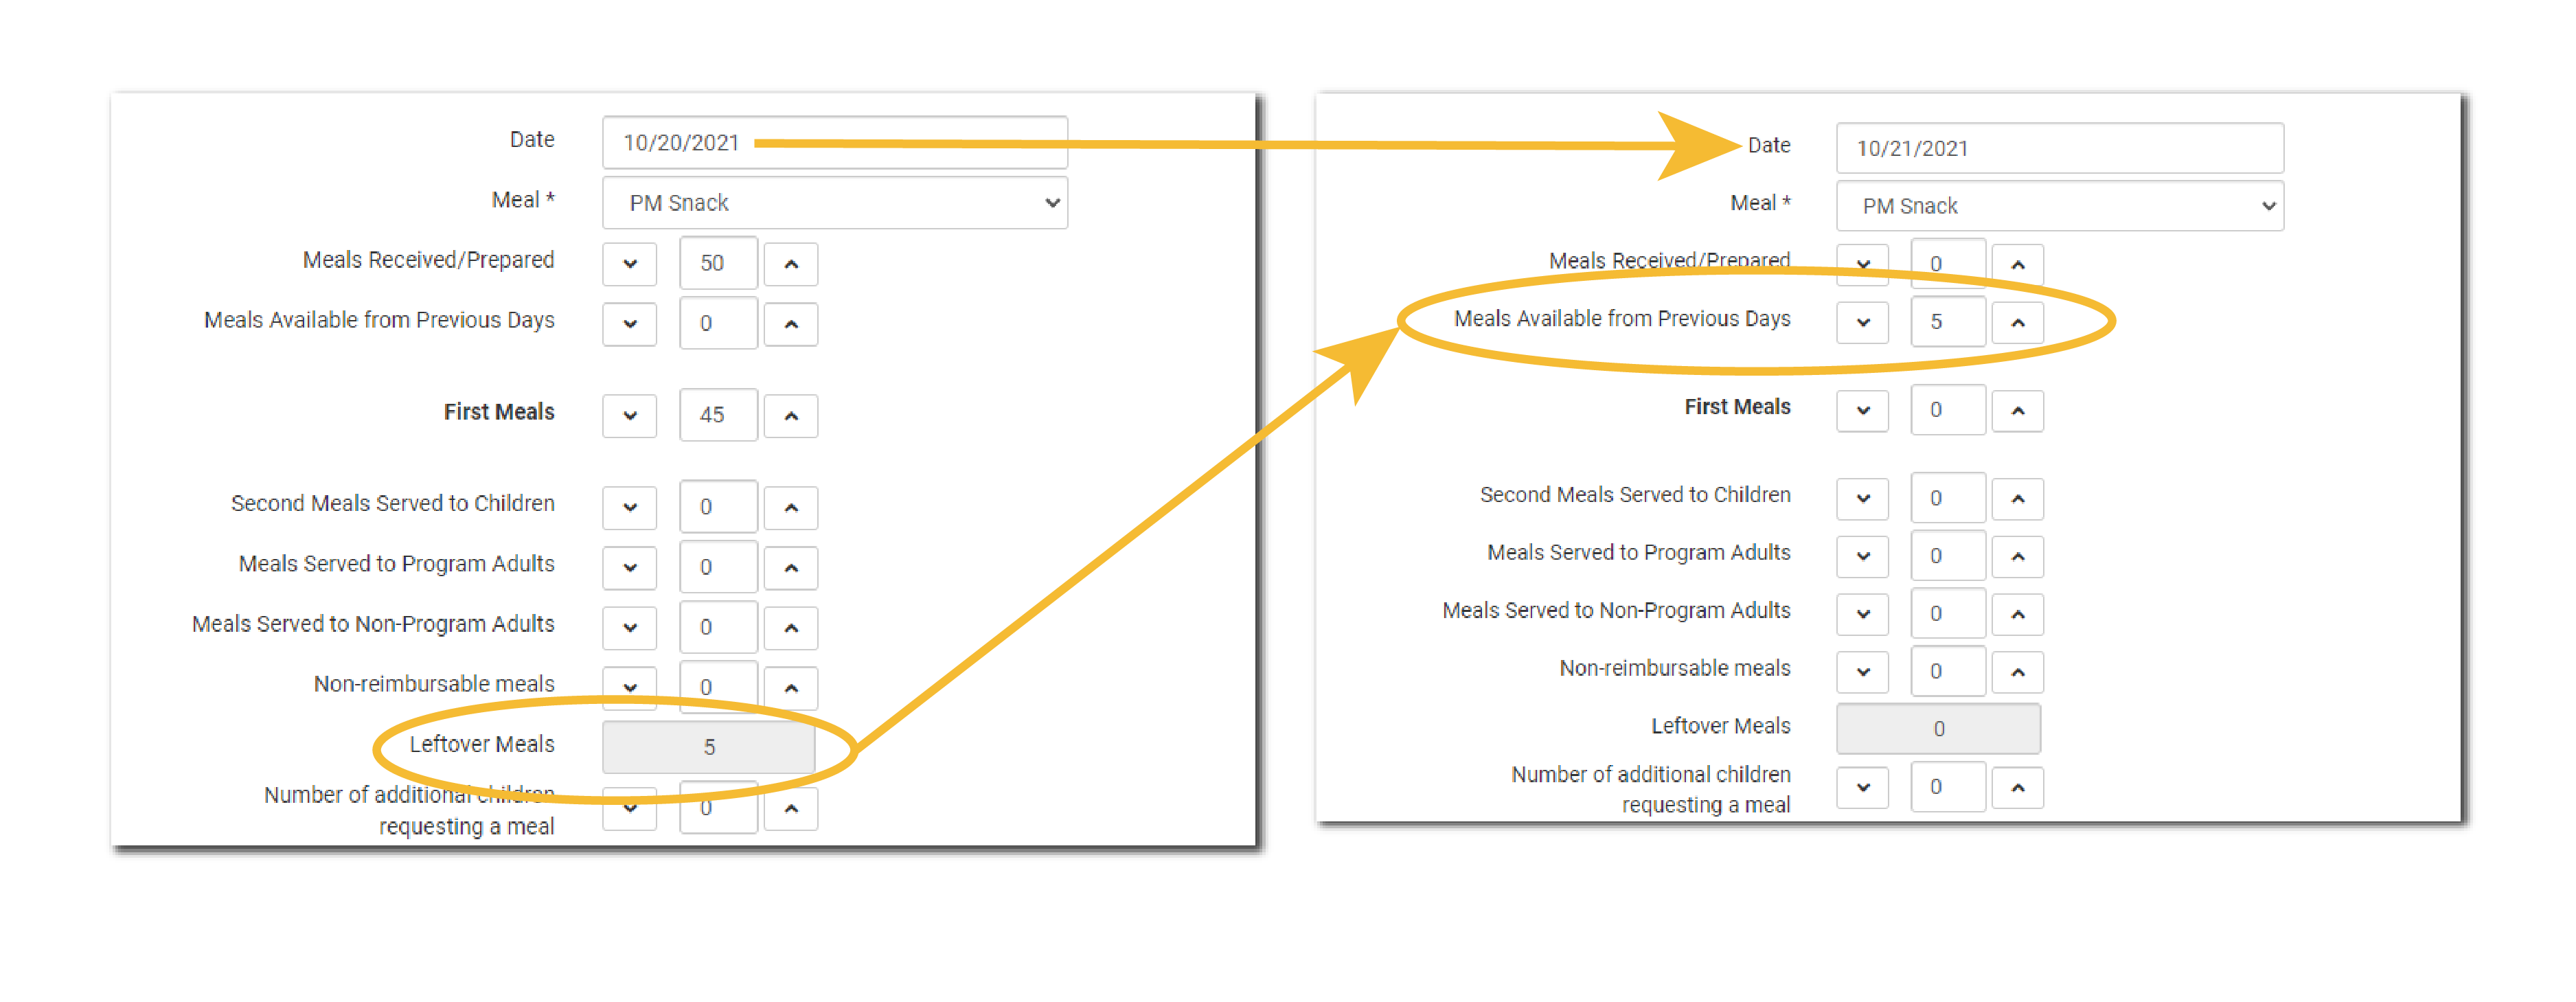The height and width of the screenshot is (1002, 2576).
Task: Decrease Meals Served to Program Adults, right form
Action: 1862,556
